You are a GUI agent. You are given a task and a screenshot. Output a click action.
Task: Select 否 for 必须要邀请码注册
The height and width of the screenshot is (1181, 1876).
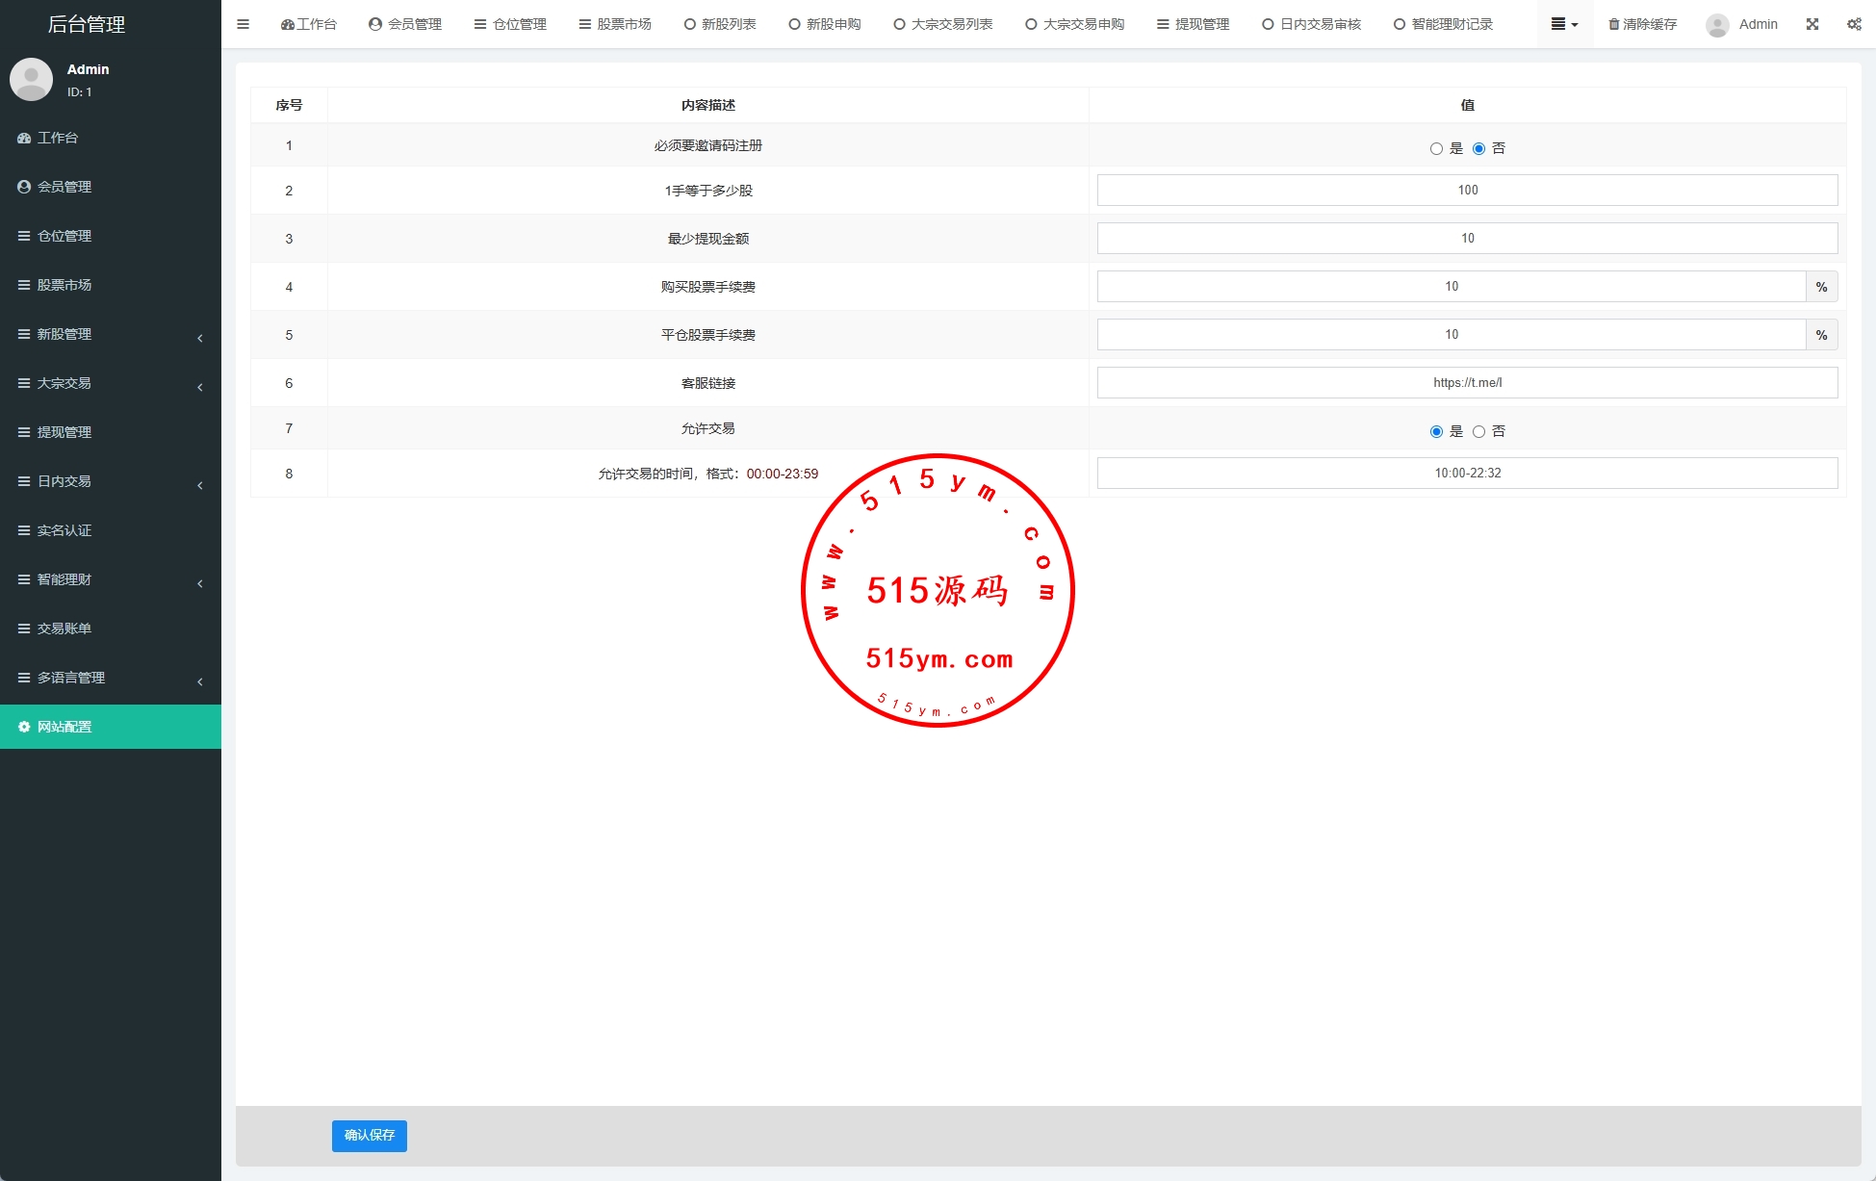(x=1478, y=148)
